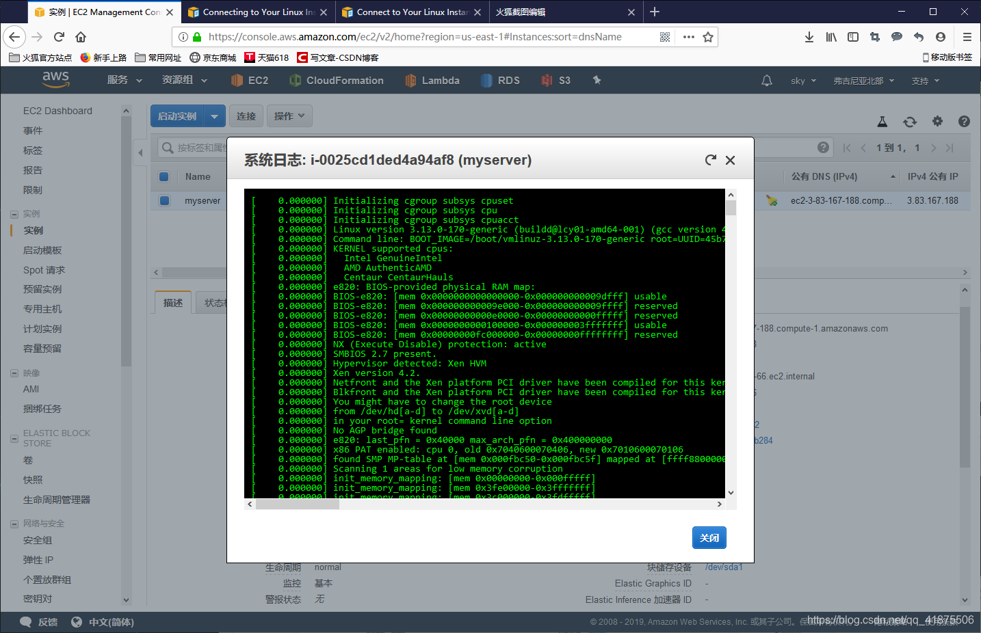Bookmark this page with the star
The width and height of the screenshot is (981, 633).
(708, 37)
